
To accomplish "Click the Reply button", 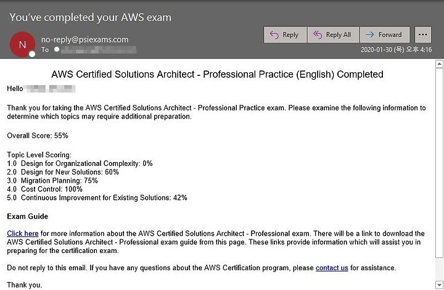I will point(285,35).
